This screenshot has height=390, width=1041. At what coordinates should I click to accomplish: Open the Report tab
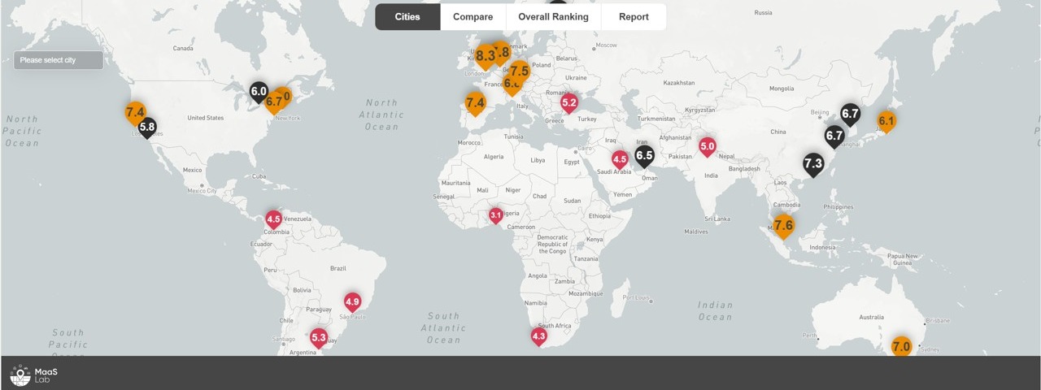[634, 17]
